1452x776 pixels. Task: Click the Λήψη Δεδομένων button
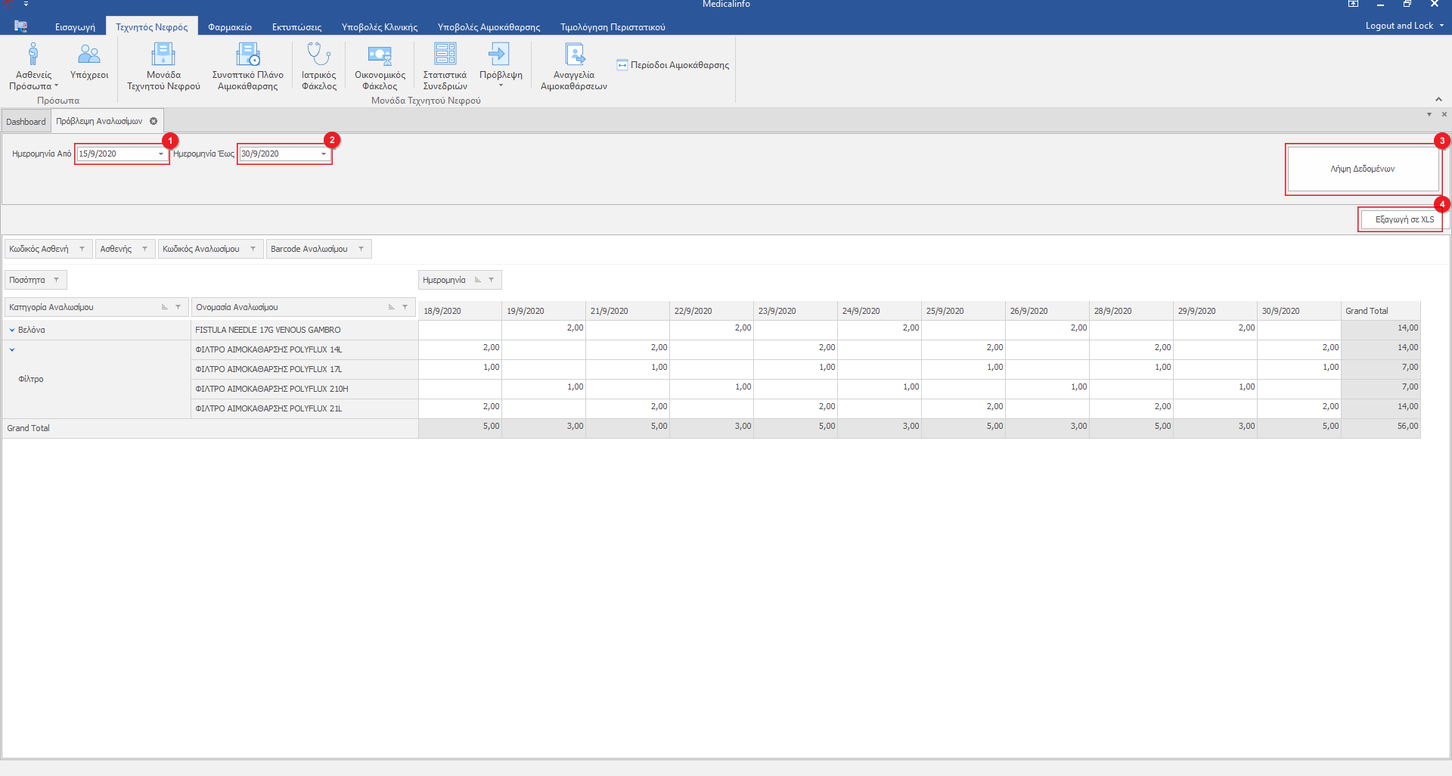click(x=1362, y=169)
